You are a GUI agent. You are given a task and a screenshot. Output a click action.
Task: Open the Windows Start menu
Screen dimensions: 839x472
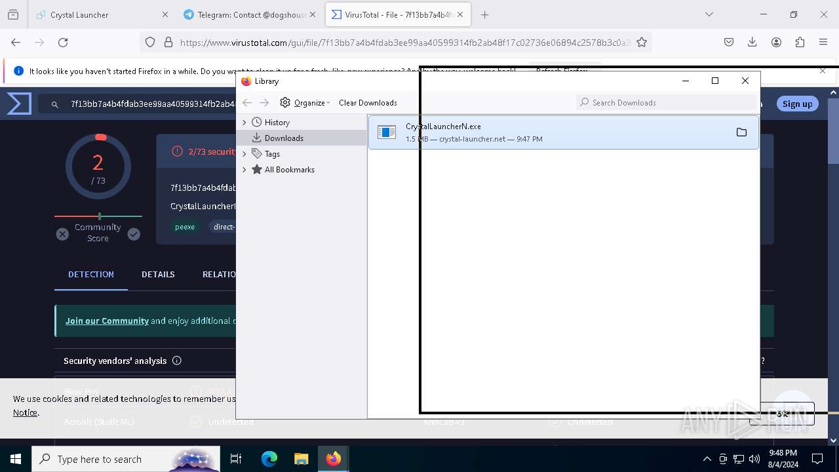pos(16,459)
